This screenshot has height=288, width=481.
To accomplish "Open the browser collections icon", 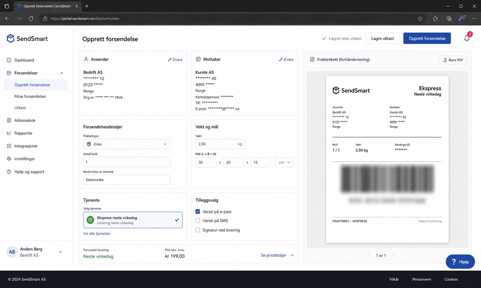I will (449, 18).
